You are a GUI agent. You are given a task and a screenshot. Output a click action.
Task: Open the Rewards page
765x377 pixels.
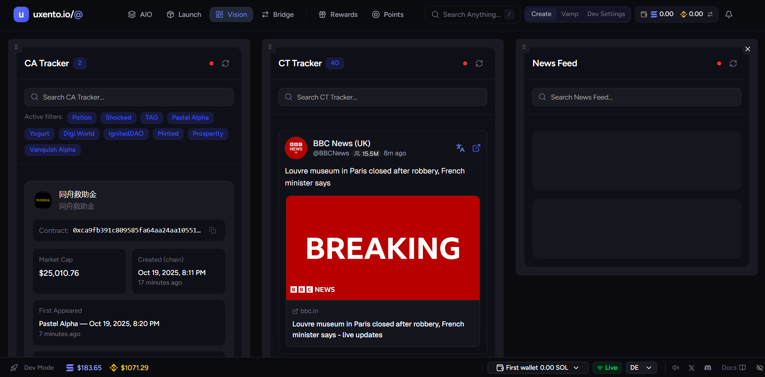point(338,14)
